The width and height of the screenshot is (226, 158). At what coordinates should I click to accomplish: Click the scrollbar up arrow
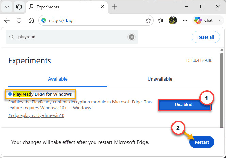[222, 50]
